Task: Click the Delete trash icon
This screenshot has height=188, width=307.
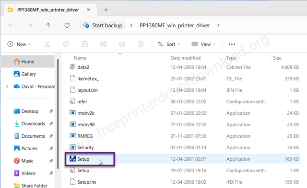Action: point(141,44)
